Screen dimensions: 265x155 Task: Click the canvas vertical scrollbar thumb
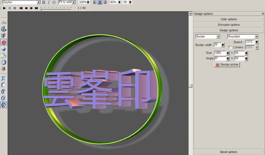(x=190, y=86)
